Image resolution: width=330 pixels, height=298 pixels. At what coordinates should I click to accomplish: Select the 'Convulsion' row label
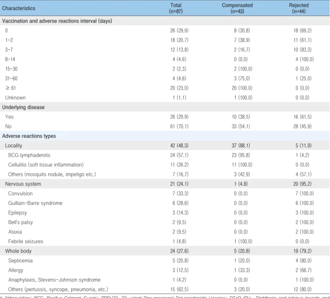point(20,194)
